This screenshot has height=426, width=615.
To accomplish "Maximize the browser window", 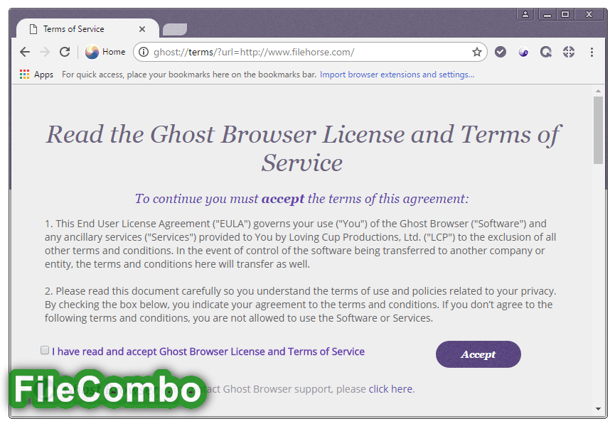I will (x=565, y=14).
